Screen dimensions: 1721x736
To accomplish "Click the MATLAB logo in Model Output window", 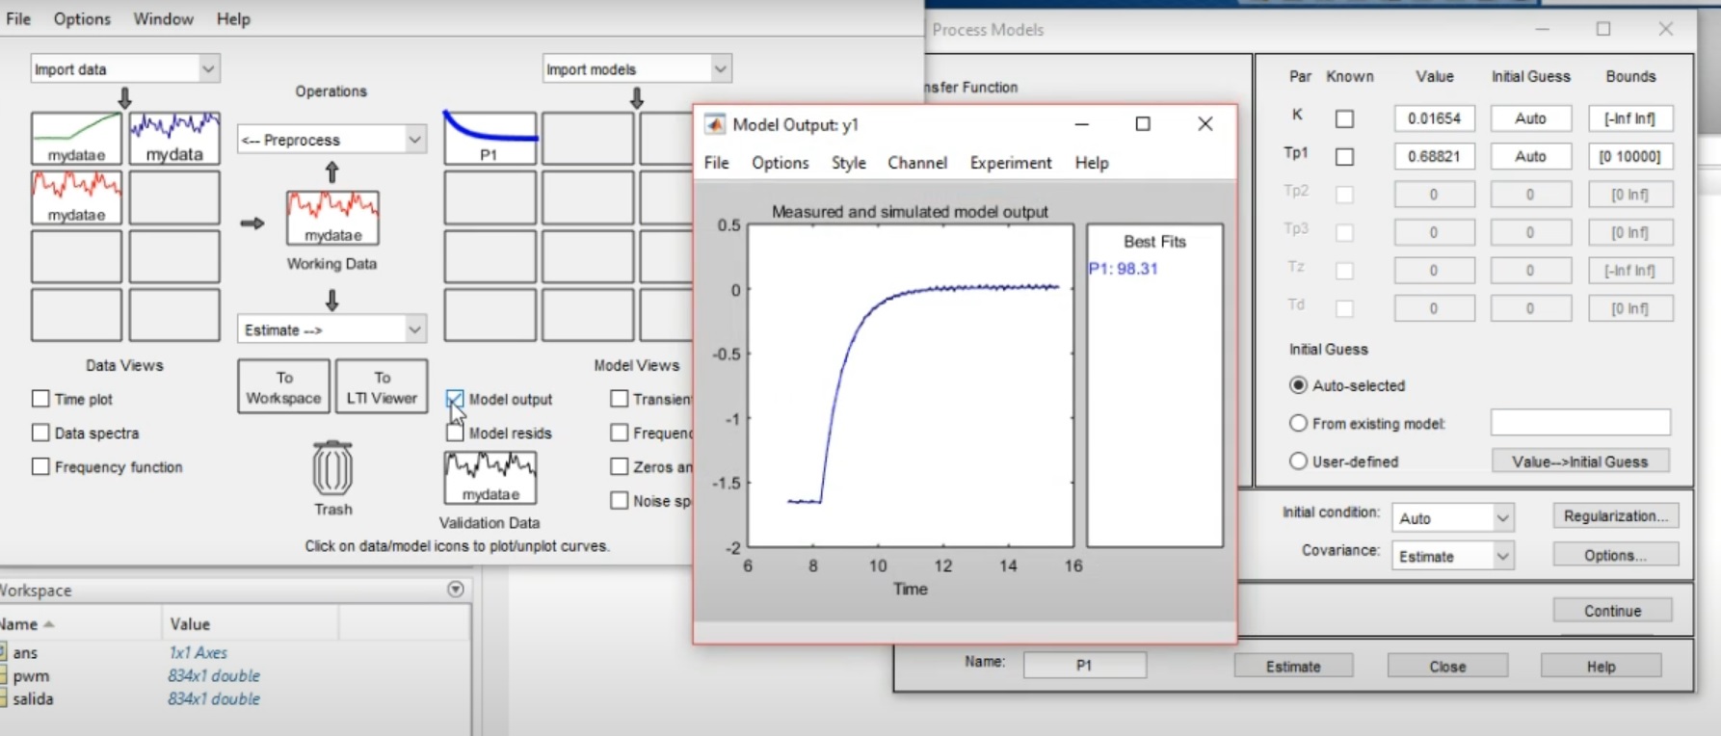I will click(715, 124).
